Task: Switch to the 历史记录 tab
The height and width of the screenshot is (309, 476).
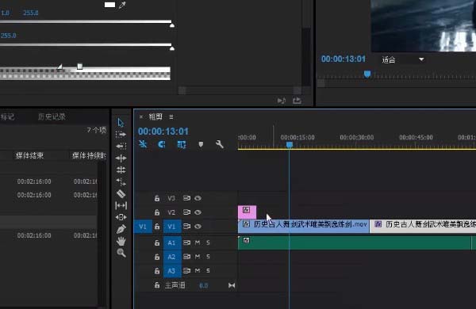Action: point(52,116)
